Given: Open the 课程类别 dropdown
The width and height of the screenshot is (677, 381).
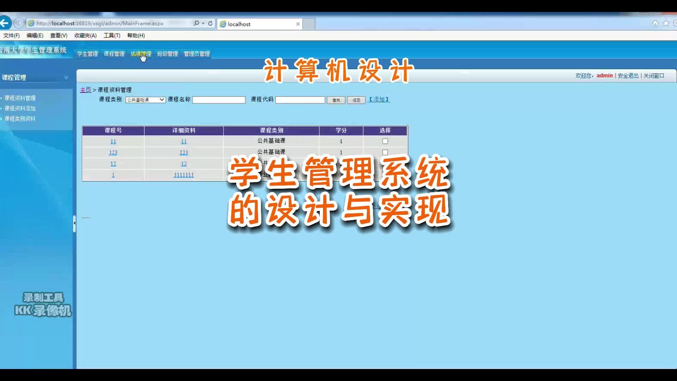Looking at the screenshot, I should coord(145,100).
